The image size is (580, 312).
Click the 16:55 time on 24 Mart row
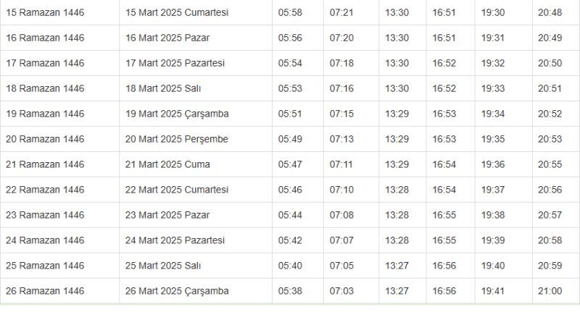coord(444,240)
